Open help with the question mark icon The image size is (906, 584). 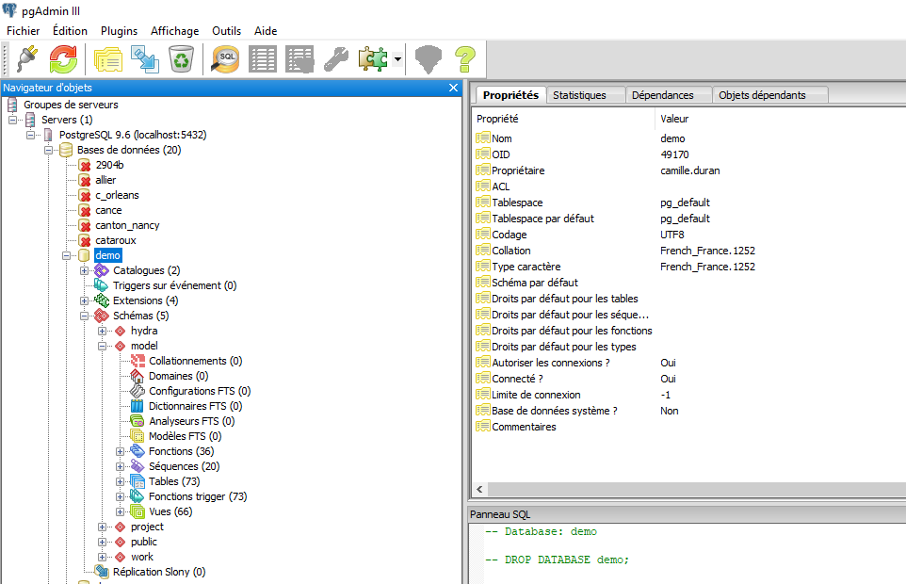(464, 59)
